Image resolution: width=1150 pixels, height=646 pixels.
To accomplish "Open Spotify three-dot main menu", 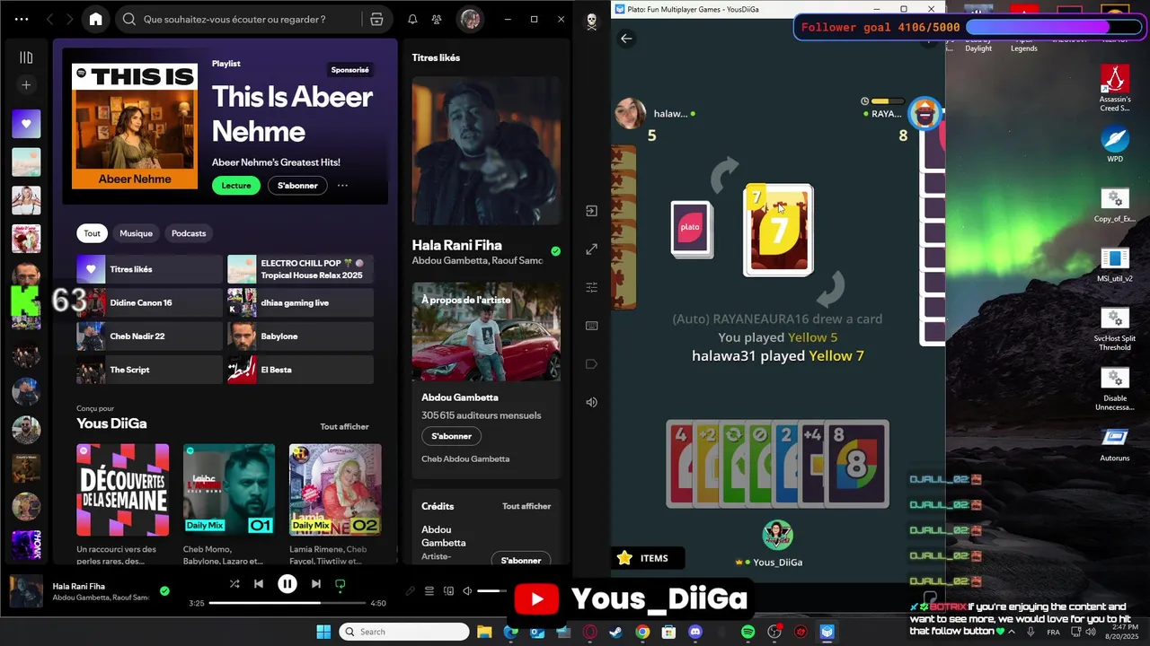I will [22, 19].
